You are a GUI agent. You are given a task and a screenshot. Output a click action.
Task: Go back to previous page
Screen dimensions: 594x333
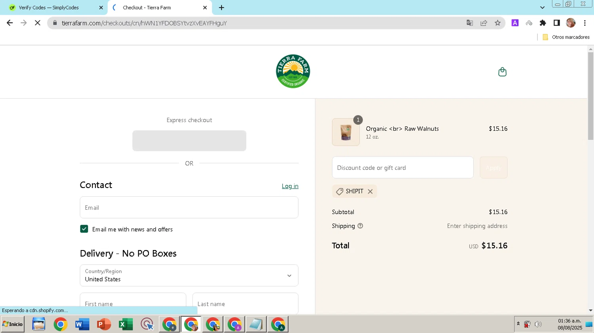(x=10, y=23)
